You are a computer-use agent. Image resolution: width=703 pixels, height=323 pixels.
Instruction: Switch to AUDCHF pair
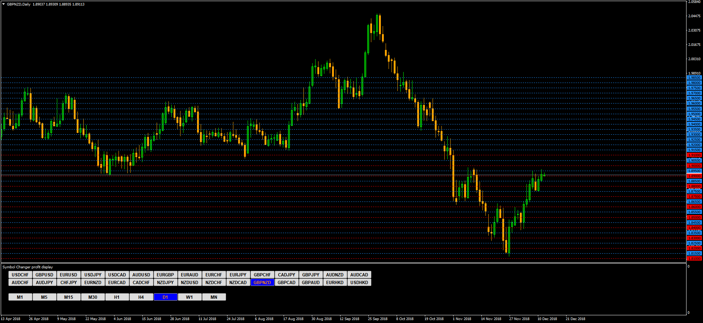tap(20, 283)
